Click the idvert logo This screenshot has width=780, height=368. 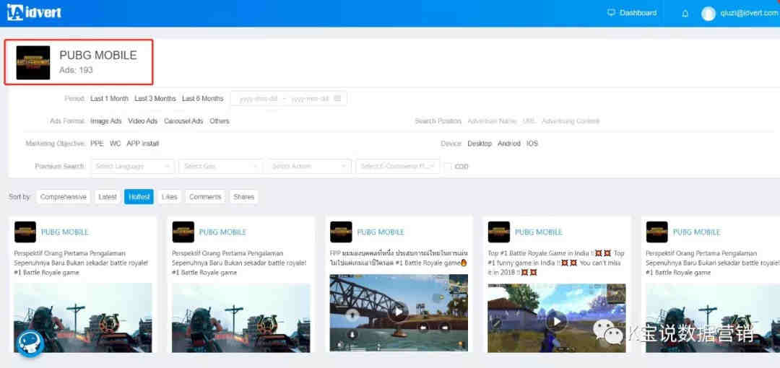34,12
